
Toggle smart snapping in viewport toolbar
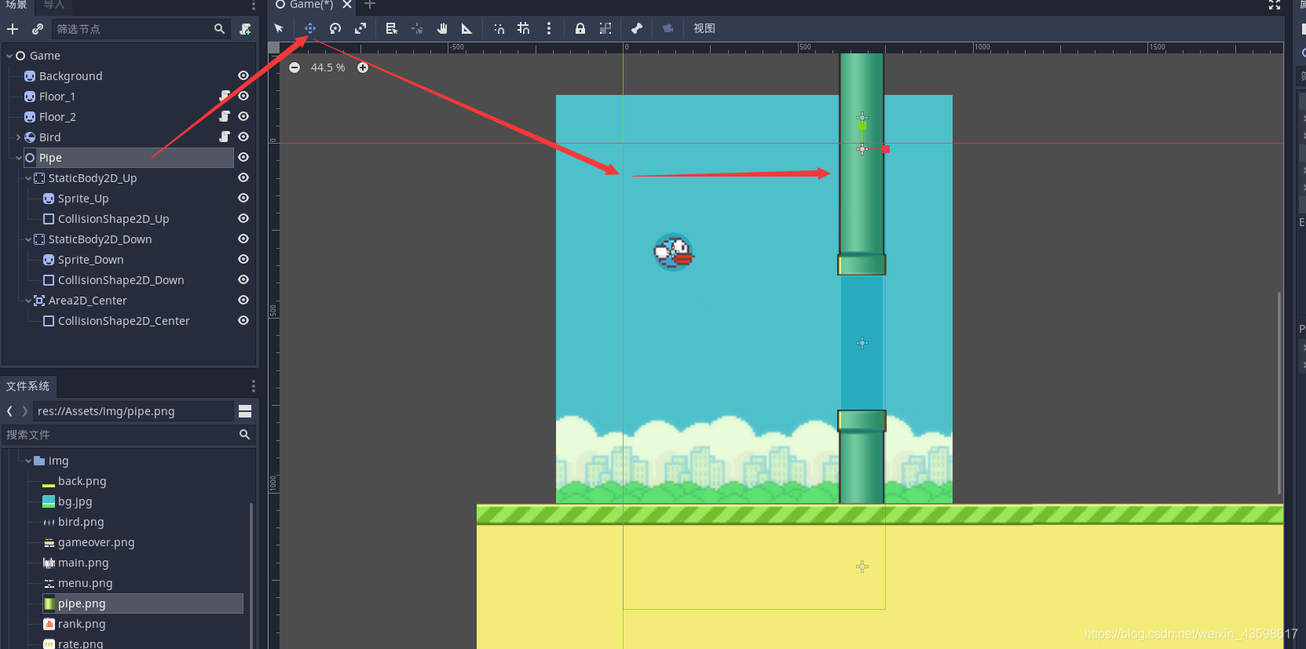499,28
